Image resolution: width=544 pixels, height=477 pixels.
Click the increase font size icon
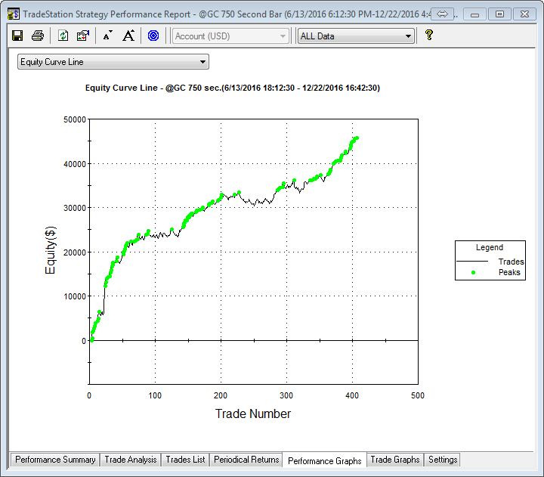pyautogui.click(x=128, y=36)
